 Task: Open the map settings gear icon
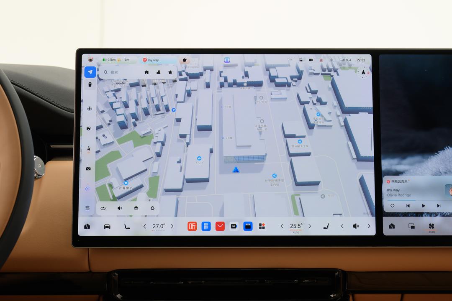pos(152,208)
